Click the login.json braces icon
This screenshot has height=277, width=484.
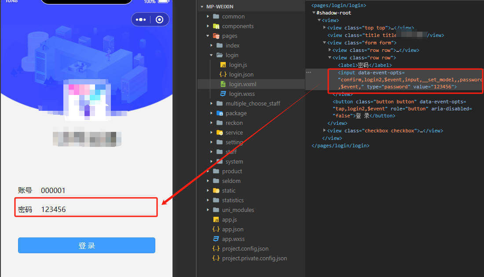pyautogui.click(x=223, y=74)
